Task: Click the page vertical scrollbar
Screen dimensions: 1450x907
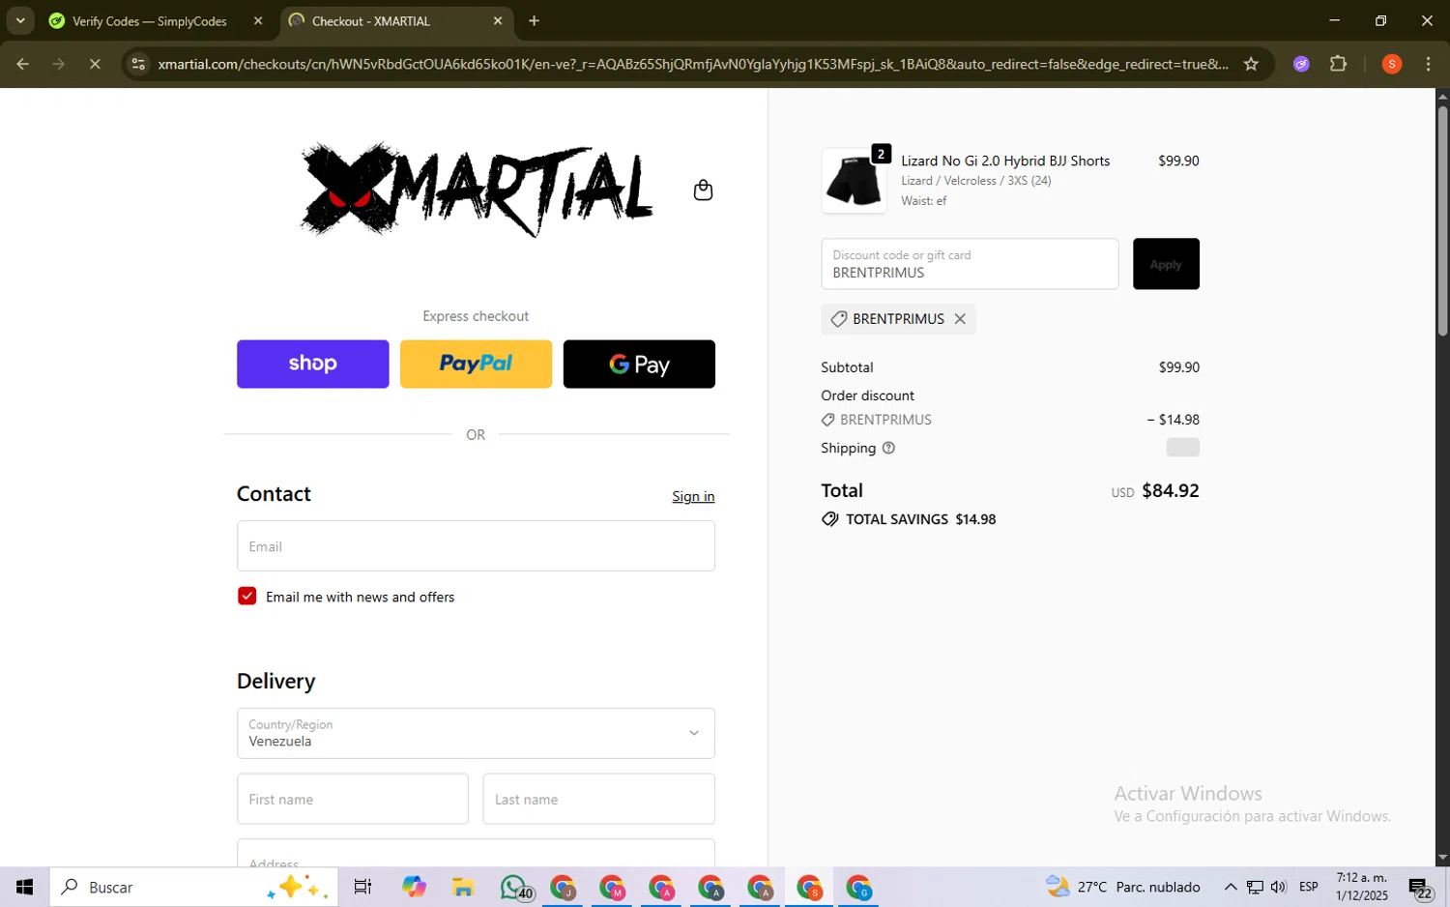Action: point(1442,220)
